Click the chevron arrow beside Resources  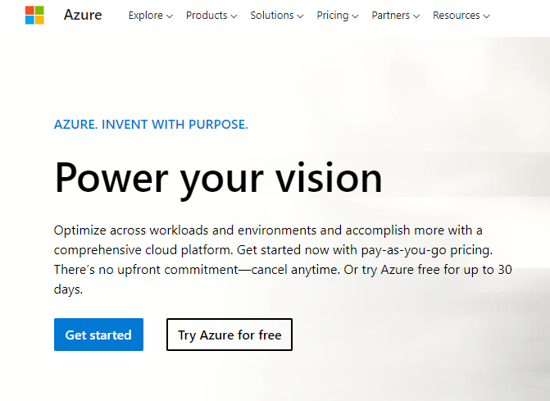(x=487, y=16)
